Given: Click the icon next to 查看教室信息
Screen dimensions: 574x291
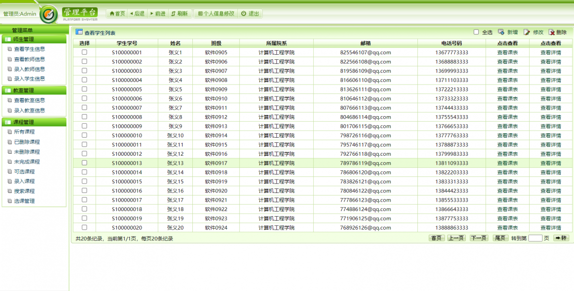Looking at the screenshot, I should (10, 100).
